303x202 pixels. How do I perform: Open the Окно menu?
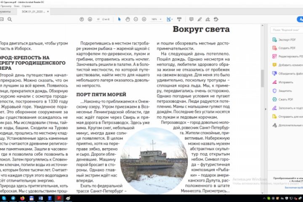coord(16,6)
